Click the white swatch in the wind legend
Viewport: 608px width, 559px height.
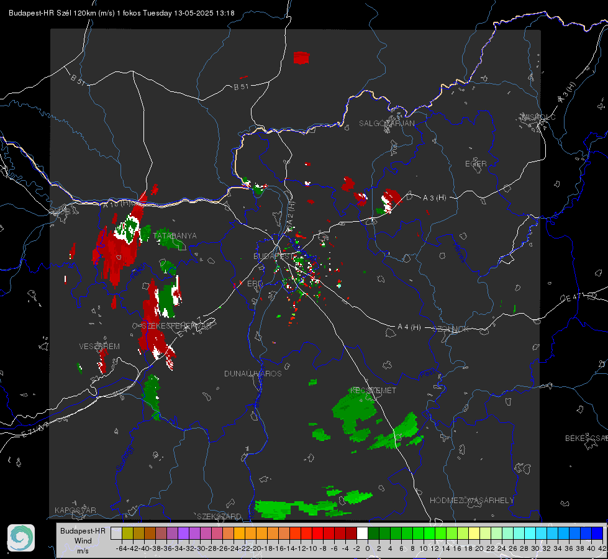click(x=362, y=534)
